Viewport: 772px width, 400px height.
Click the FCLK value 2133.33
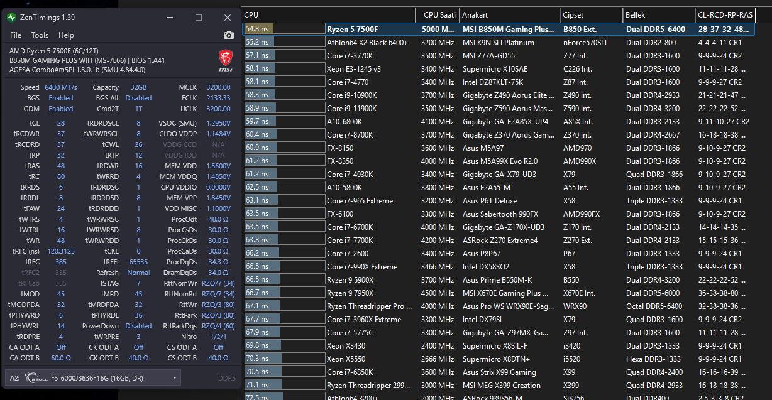pos(218,98)
